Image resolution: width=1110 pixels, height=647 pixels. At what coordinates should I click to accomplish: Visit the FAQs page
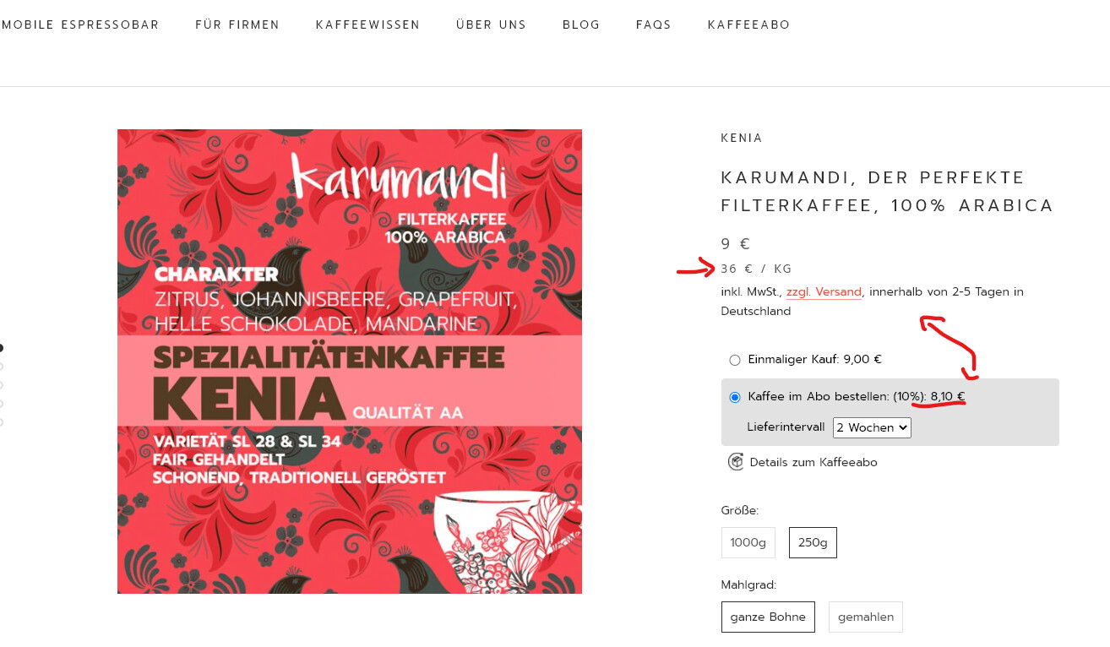coord(654,24)
